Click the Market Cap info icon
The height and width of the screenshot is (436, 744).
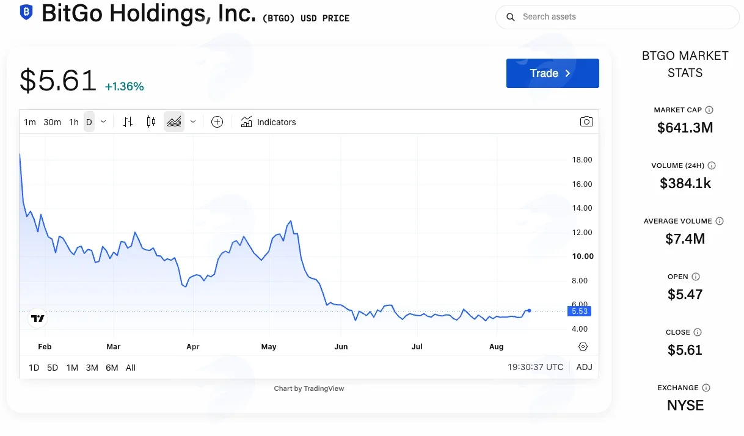pos(709,110)
